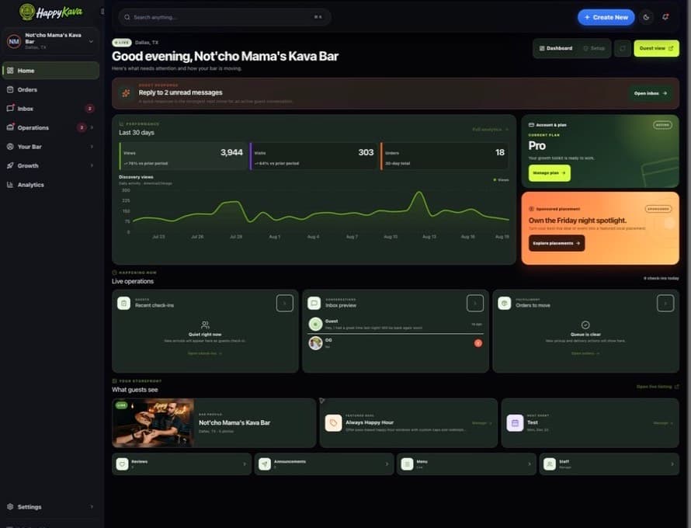Focus the Search anything field
The width and height of the screenshot is (691, 528).
[x=224, y=17]
